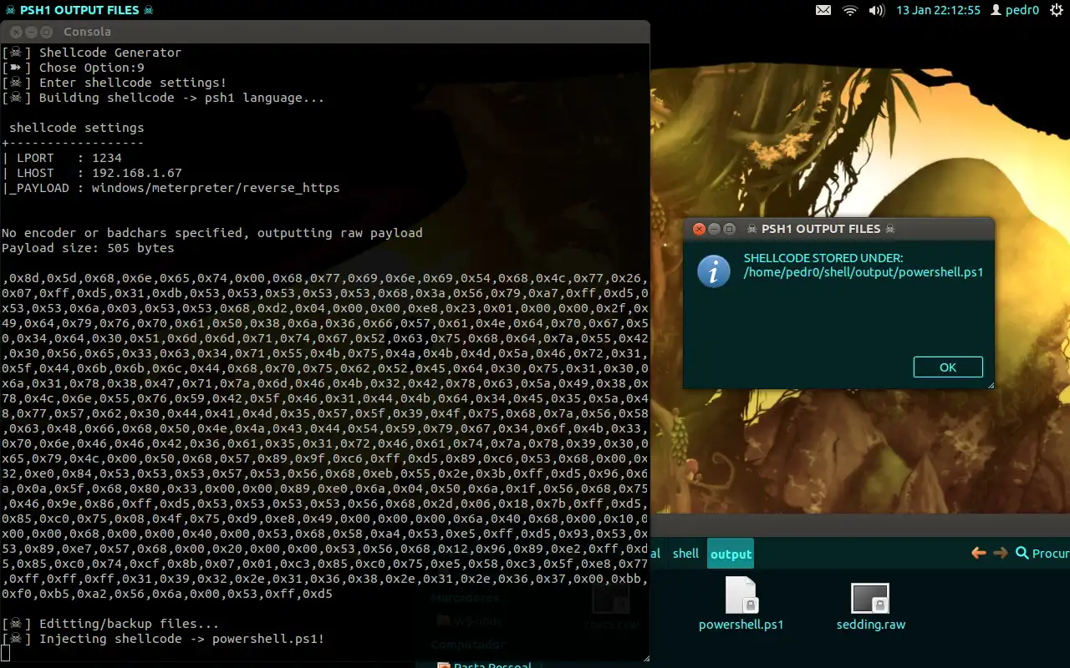Go forward with the right arrow

(1001, 553)
